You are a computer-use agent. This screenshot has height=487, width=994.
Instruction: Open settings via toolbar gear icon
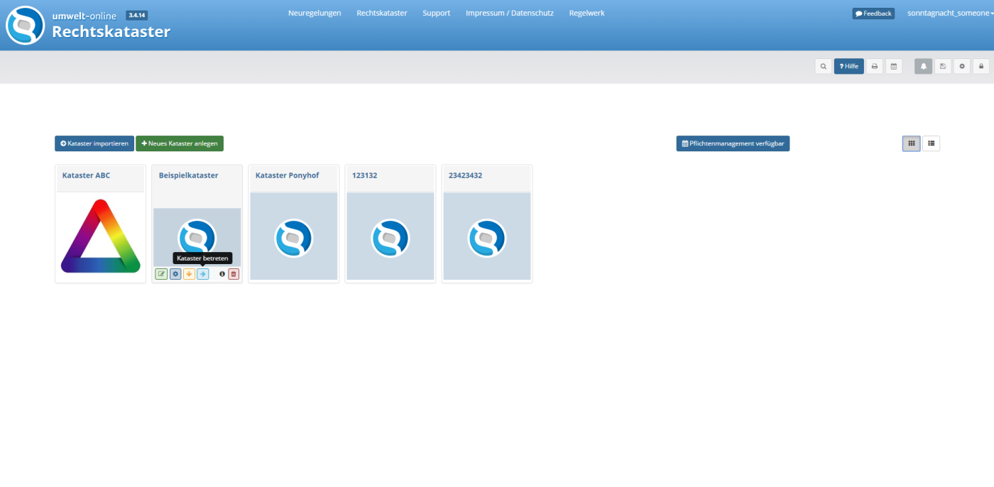click(x=962, y=66)
